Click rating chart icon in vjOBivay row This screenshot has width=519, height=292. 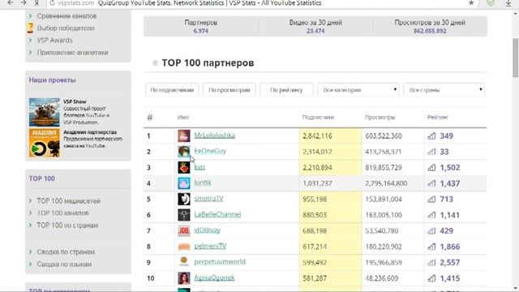tap(431, 230)
